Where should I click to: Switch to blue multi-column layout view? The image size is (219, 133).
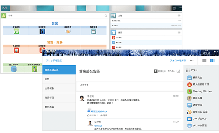coord(212,61)
